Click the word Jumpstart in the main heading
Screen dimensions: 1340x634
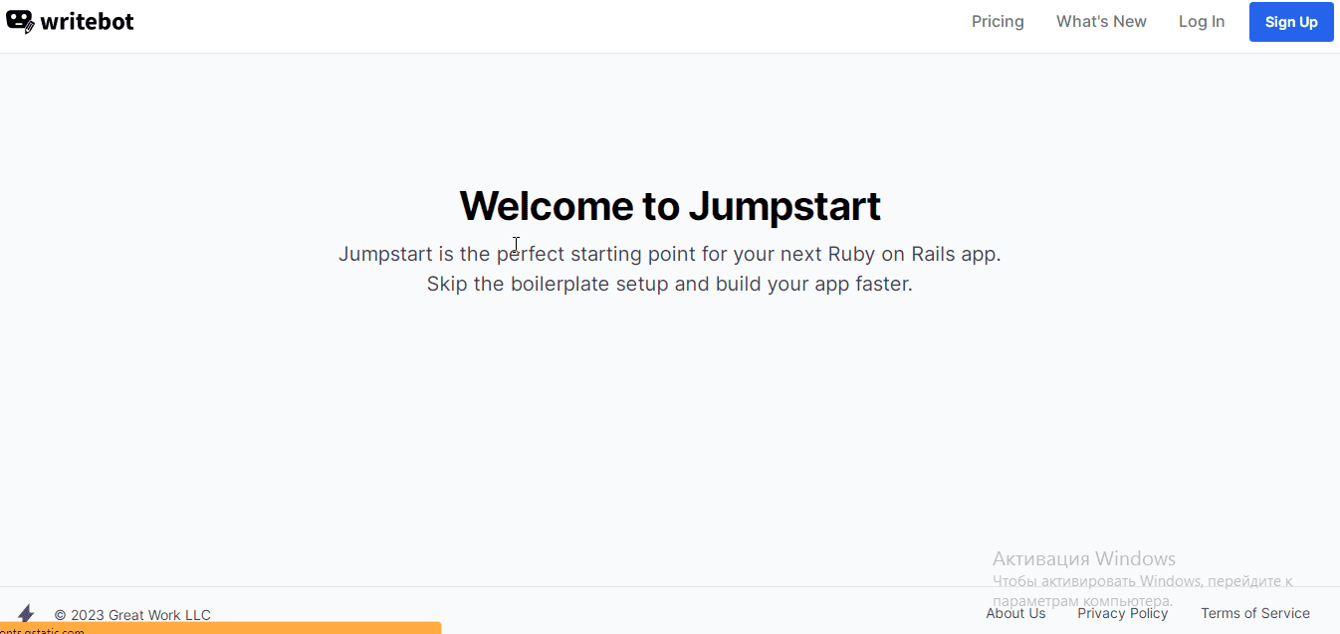[x=784, y=206]
